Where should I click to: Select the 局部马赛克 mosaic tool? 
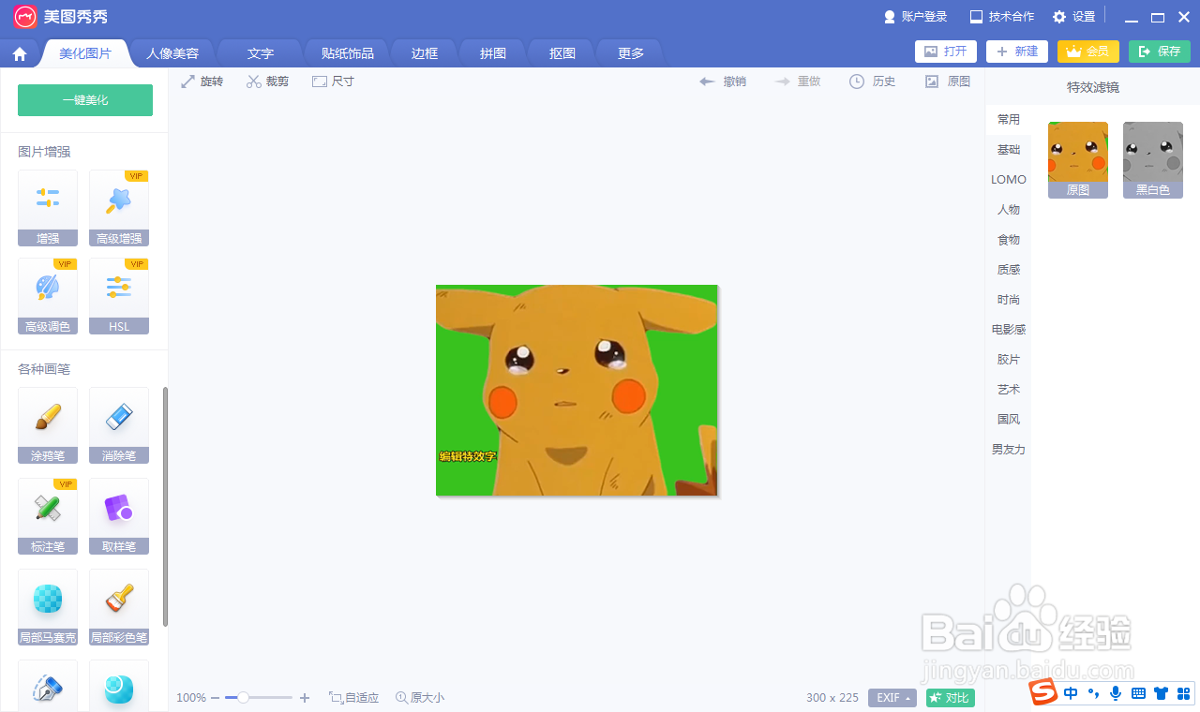(x=48, y=607)
